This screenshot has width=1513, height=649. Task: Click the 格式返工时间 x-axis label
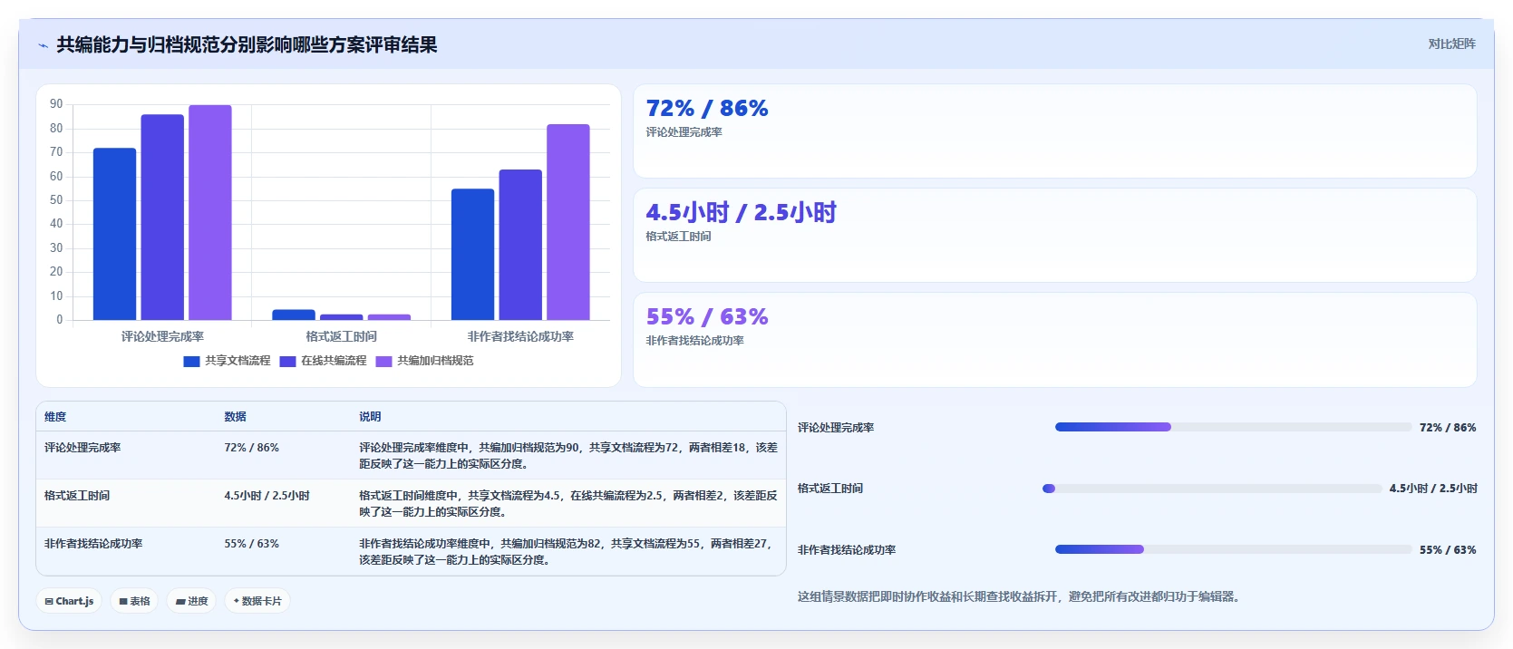pyautogui.click(x=341, y=336)
